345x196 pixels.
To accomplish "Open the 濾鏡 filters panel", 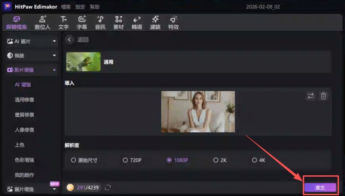I will (155, 23).
